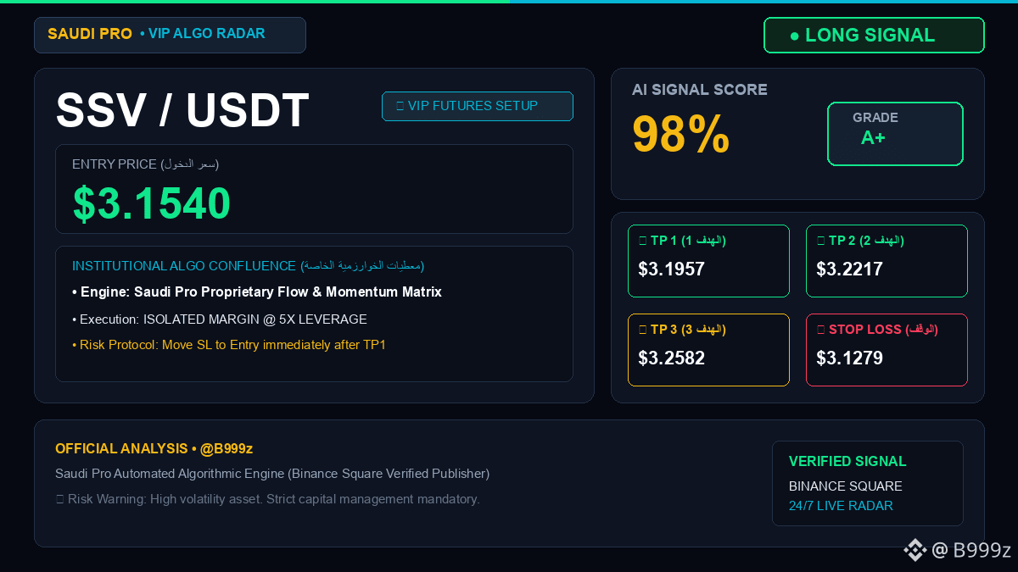Click the $3.1540 entry price value
This screenshot has width=1018, height=572.
click(x=152, y=203)
